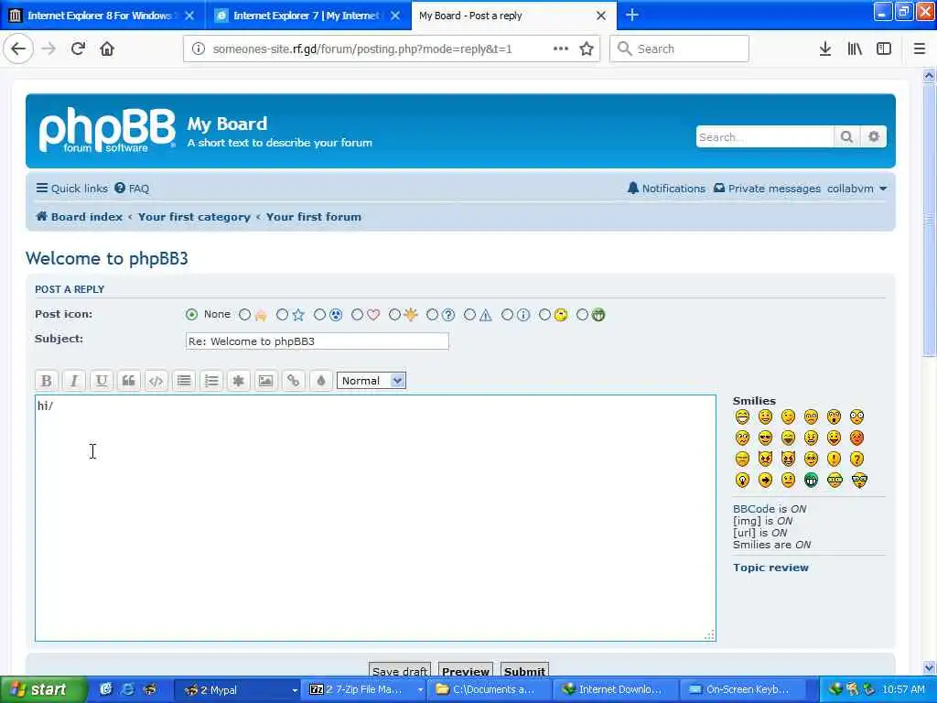Image resolution: width=937 pixels, height=703 pixels.
Task: Bookmark this page with the star
Action: click(587, 49)
